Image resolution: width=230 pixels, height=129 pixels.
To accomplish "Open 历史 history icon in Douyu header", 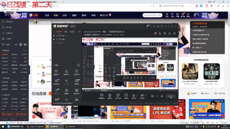I will 167,15.
